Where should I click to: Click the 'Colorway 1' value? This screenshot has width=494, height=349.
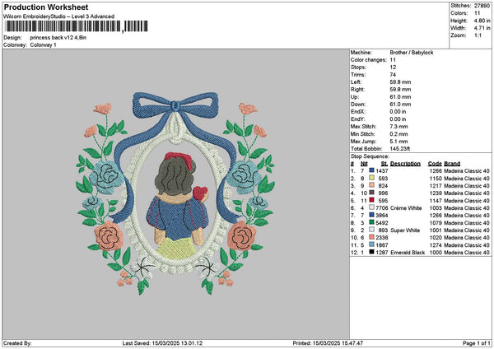point(43,45)
